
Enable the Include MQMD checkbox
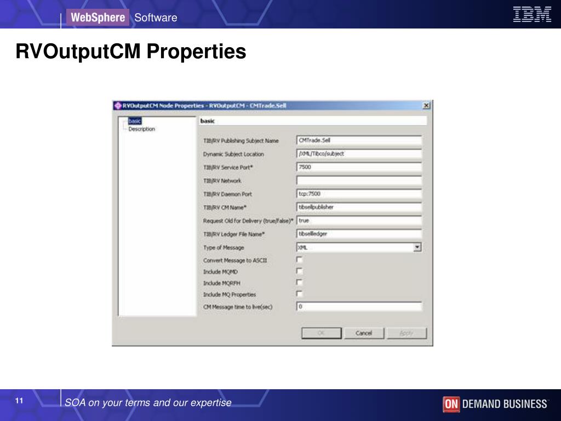pos(300,271)
